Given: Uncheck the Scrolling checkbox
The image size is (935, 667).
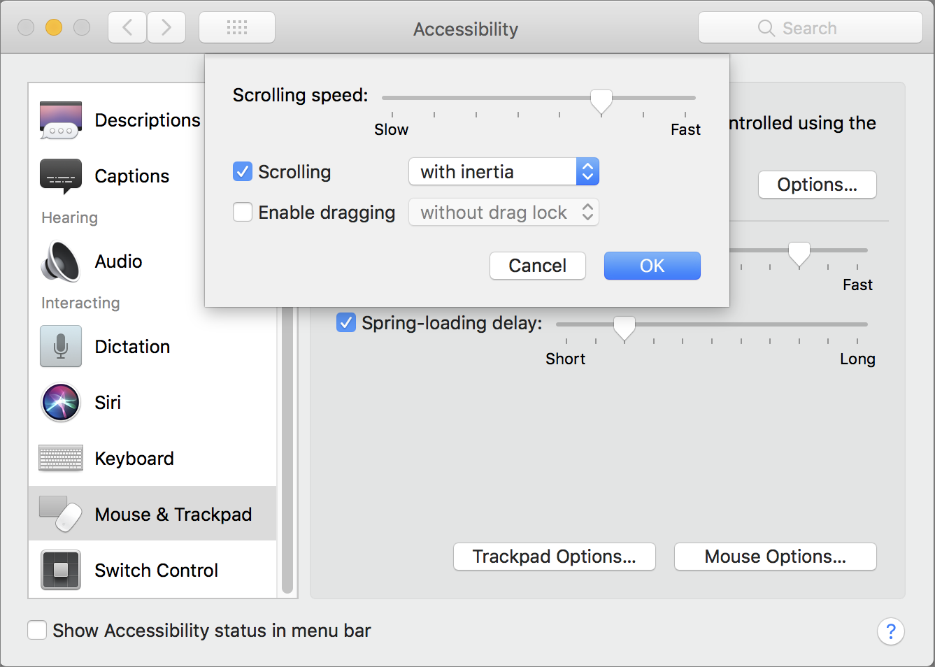Looking at the screenshot, I should pyautogui.click(x=243, y=171).
